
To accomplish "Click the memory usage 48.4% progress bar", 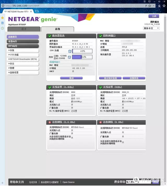I will (82, 57).
